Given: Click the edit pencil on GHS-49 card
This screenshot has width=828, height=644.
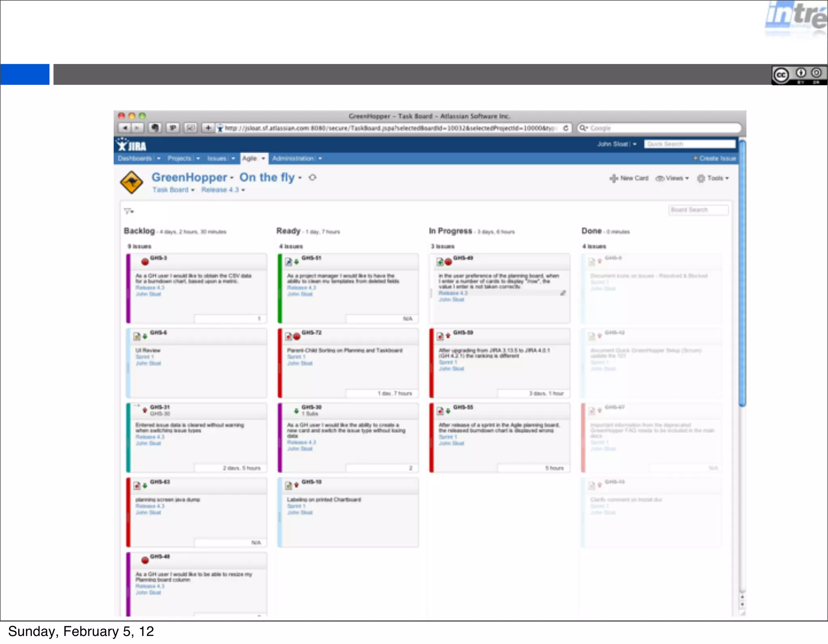Looking at the screenshot, I should 563,293.
